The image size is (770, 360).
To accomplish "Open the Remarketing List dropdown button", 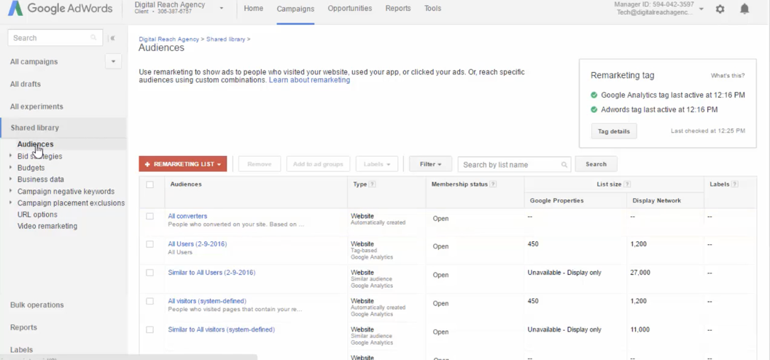I will point(183,164).
